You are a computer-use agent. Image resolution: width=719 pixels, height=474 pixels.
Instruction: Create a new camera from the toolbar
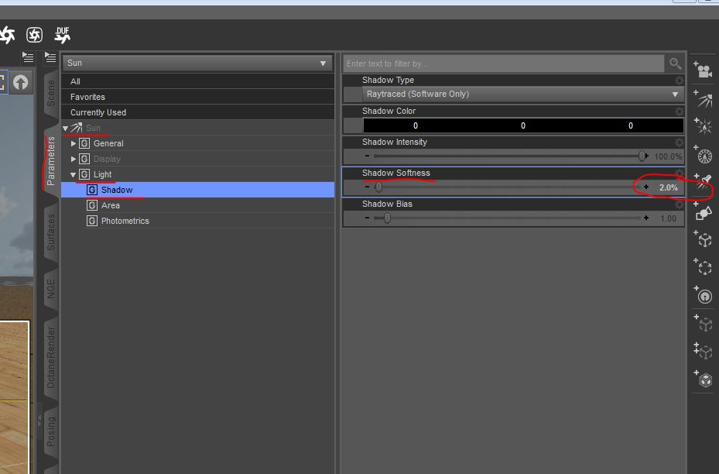click(703, 69)
